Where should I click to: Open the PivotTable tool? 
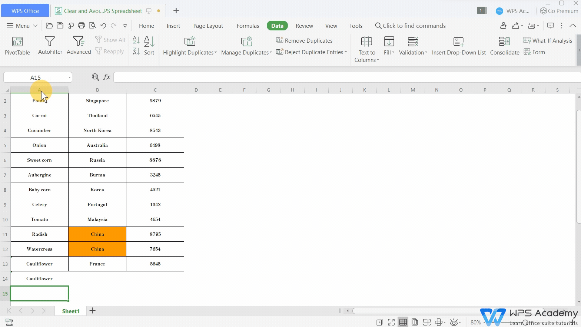tap(17, 46)
